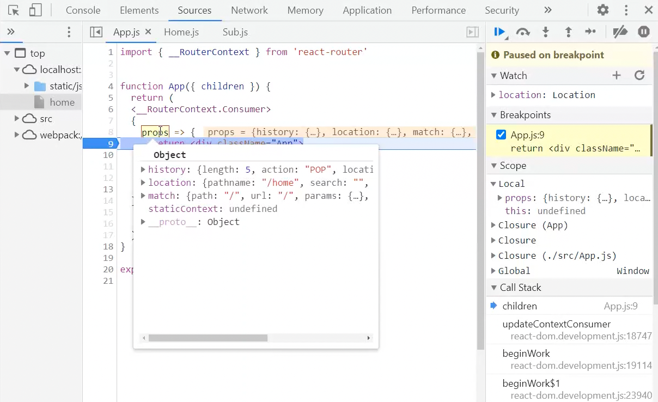The image size is (658, 402).
Task: Expand more navigator tabs chevron
Action: (11, 32)
